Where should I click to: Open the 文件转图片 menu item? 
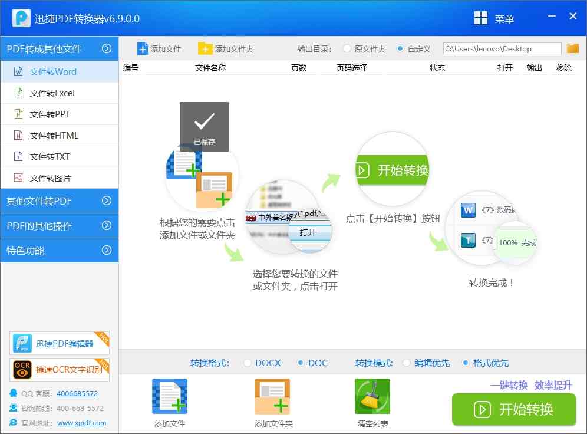[60, 178]
